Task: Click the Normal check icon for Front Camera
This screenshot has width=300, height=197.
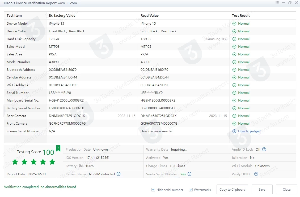Action: coord(234,124)
